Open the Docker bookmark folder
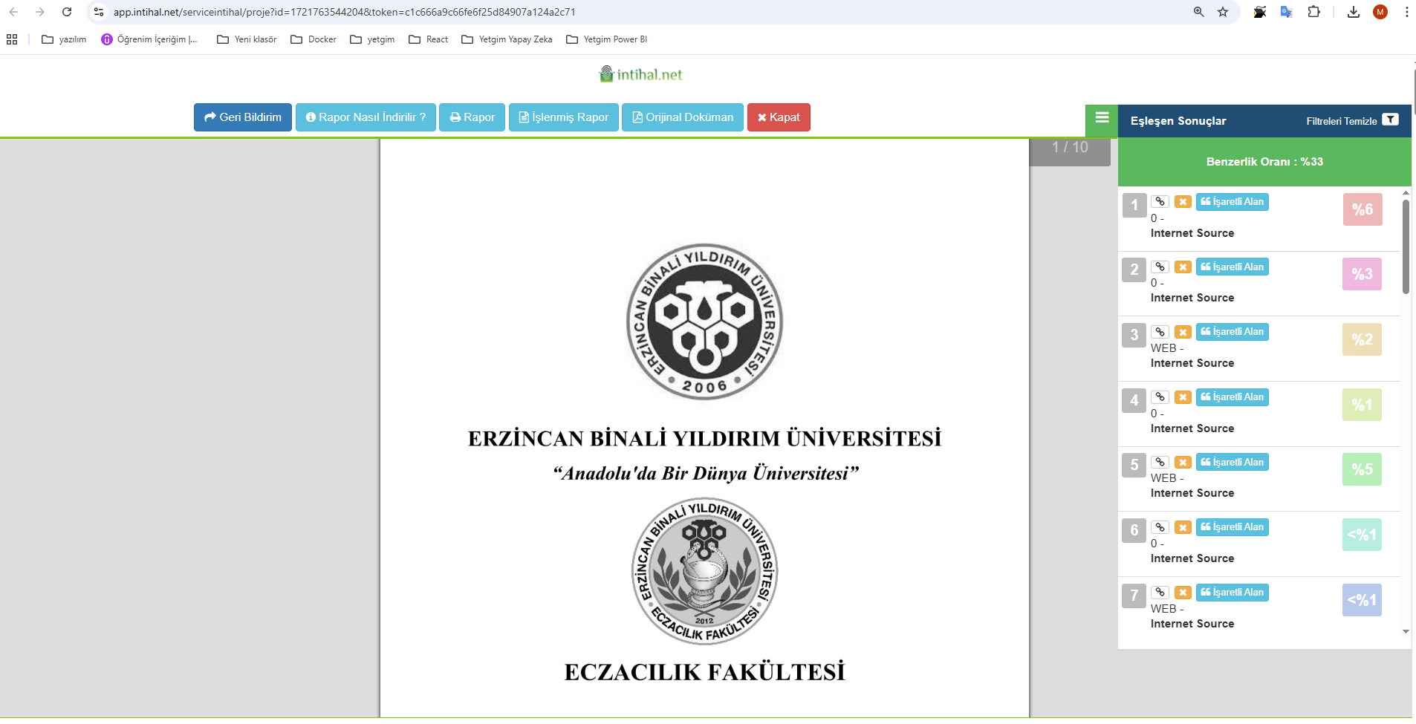 314,39
